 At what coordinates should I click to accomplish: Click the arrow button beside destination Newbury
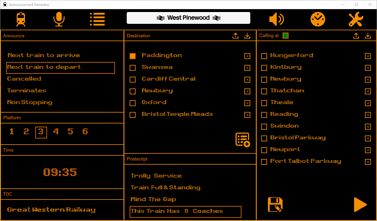(x=247, y=91)
